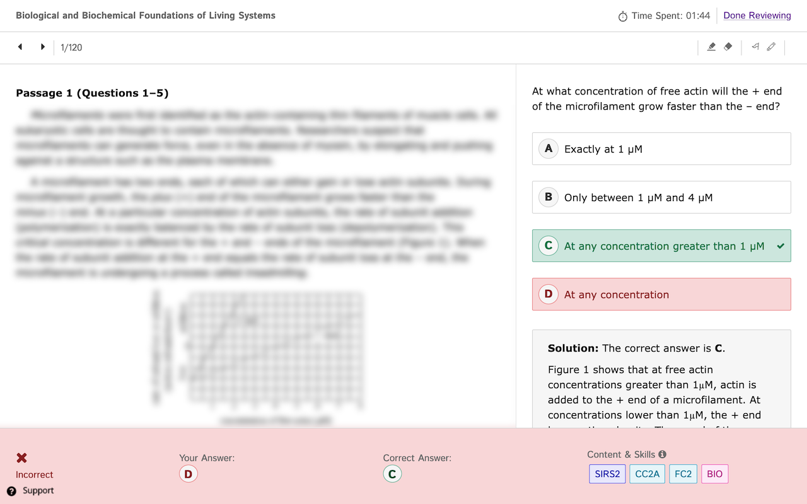Click the red Incorrect X icon

point(21,458)
